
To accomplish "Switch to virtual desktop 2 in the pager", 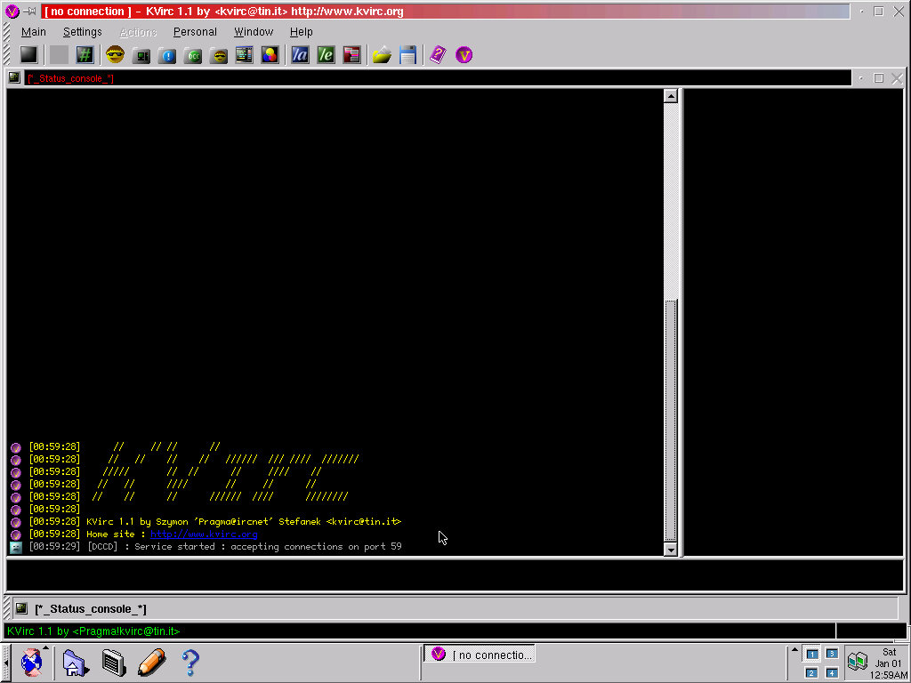I will pos(811,671).
